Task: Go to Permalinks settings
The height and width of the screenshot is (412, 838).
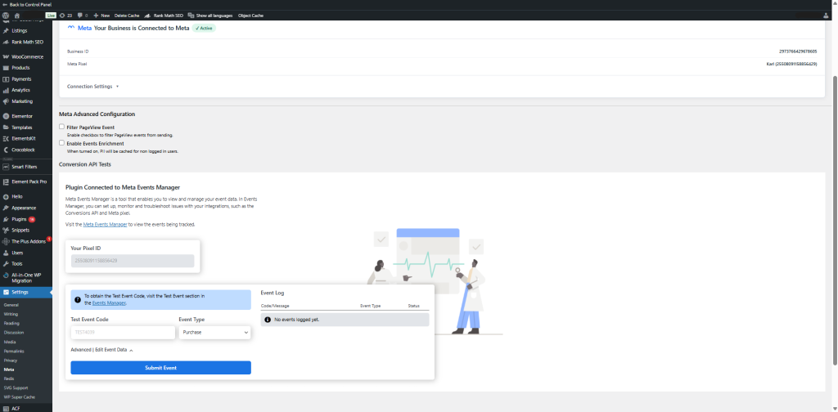Action: tap(14, 352)
